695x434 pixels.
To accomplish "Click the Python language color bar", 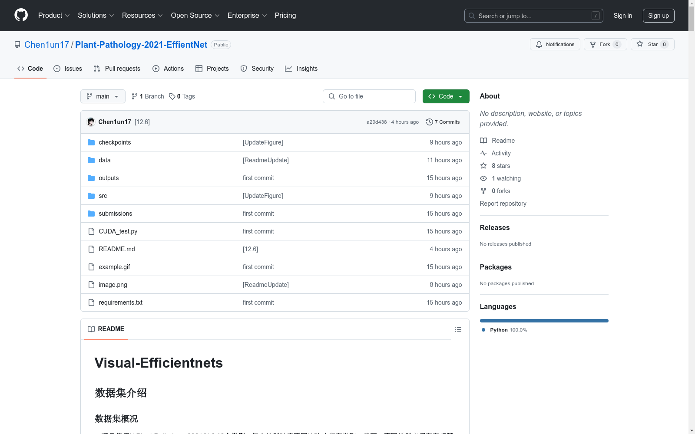I will click(544, 321).
